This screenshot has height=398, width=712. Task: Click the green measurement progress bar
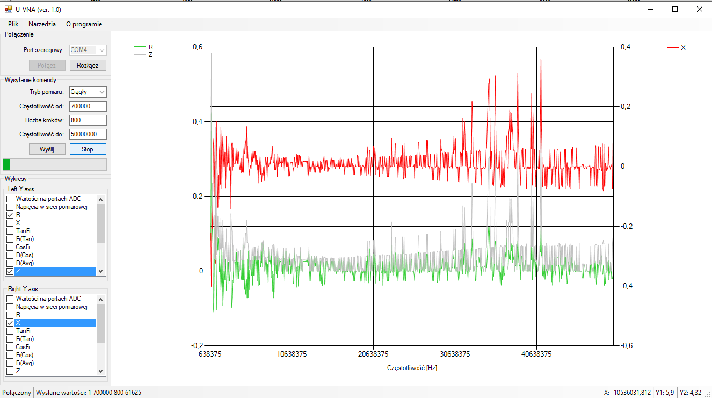click(x=55, y=164)
